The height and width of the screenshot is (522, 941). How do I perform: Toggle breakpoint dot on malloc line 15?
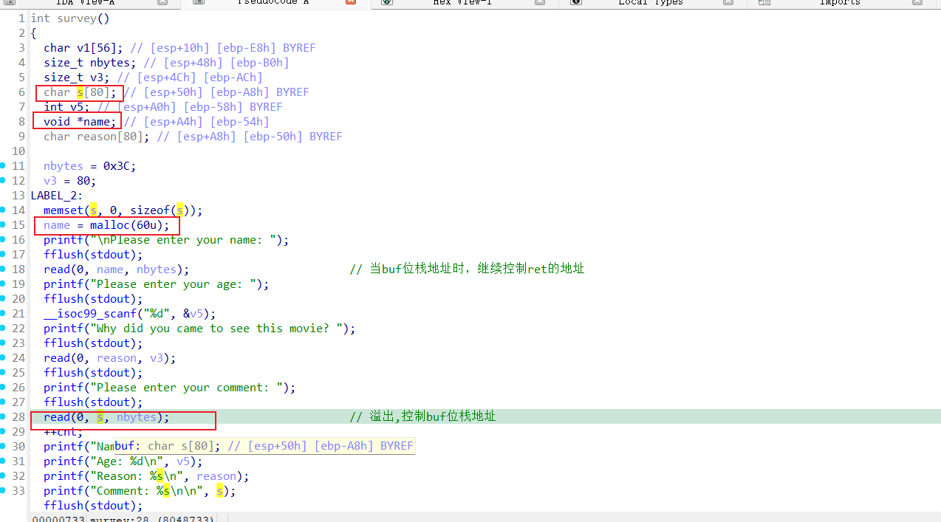[x=4, y=225]
